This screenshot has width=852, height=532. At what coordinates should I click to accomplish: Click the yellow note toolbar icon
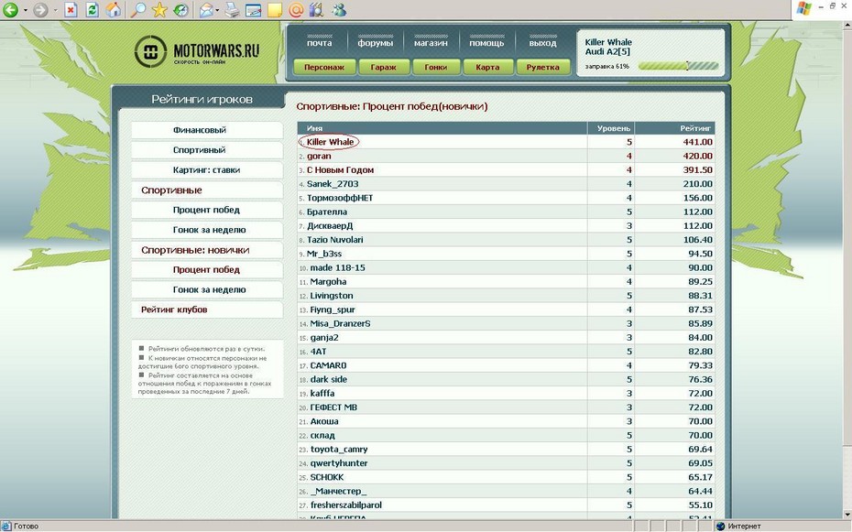pyautogui.click(x=275, y=10)
